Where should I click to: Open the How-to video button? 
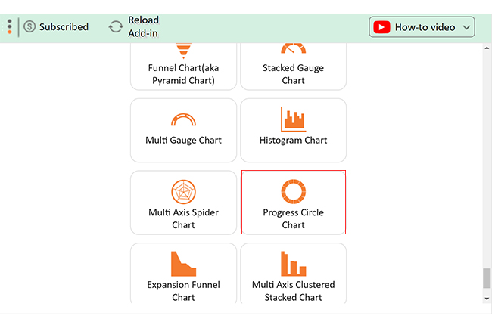[422, 27]
